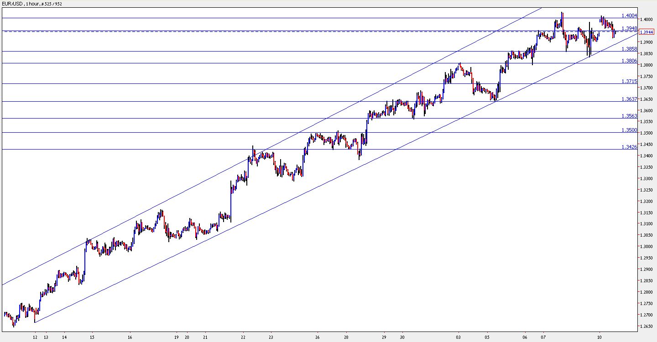The width and height of the screenshot is (657, 342).
Task: Select the 1.3500 horizontal line label
Action: pos(629,130)
